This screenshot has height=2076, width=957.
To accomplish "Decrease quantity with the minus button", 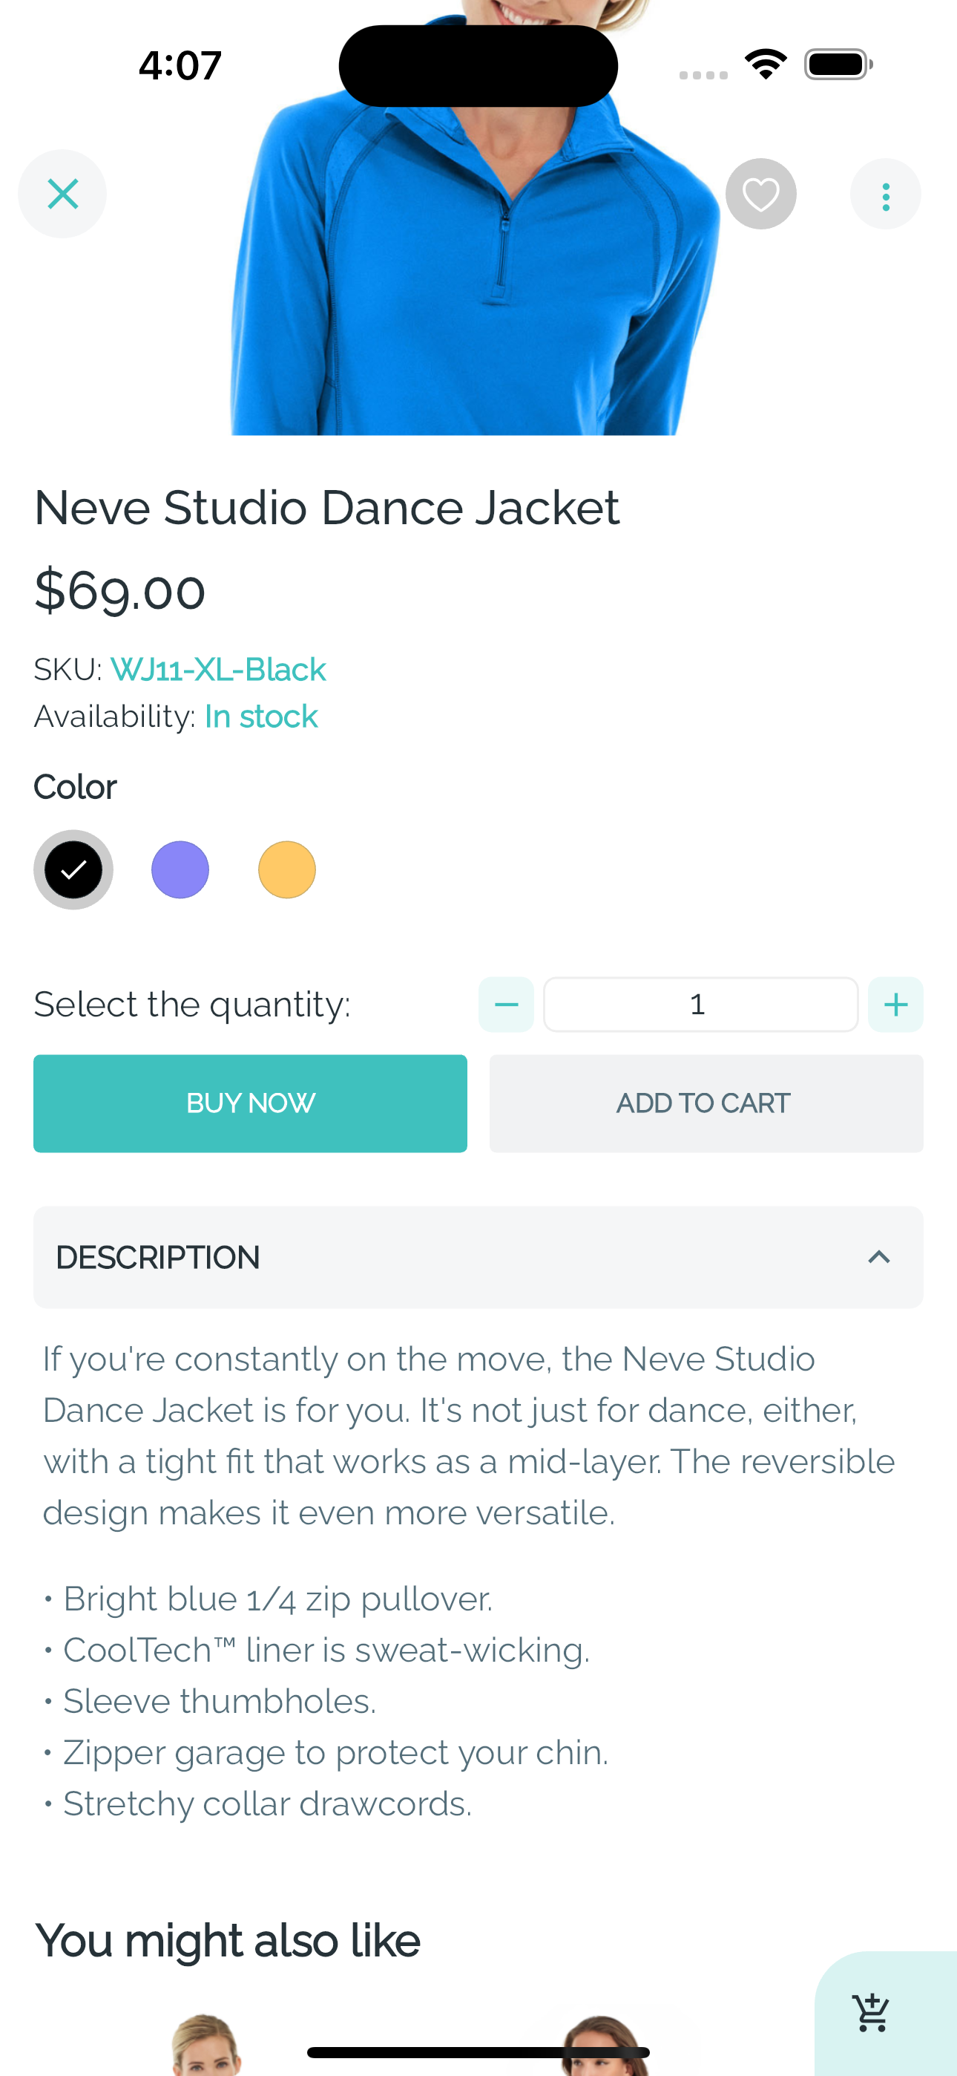I will pyautogui.click(x=506, y=1004).
